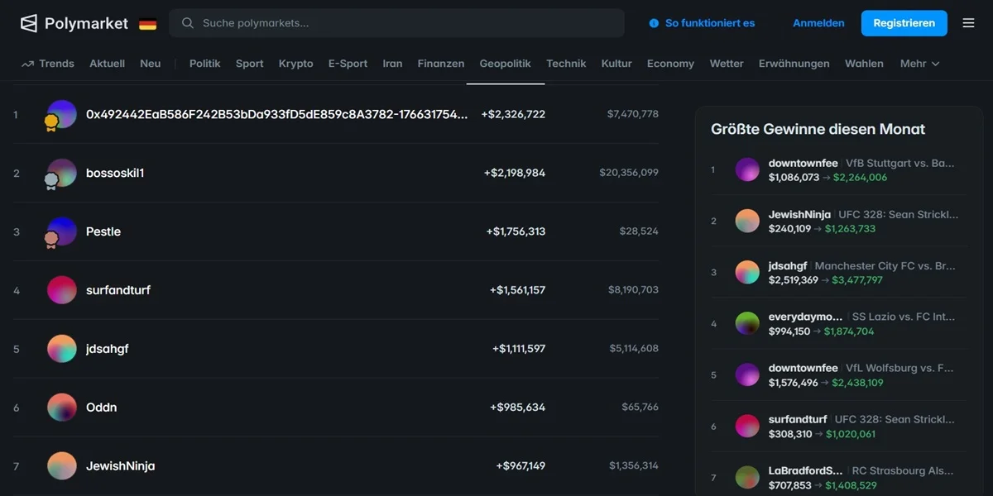
Task: Open JewishNinja leaderboard profile name
Action: (121, 466)
